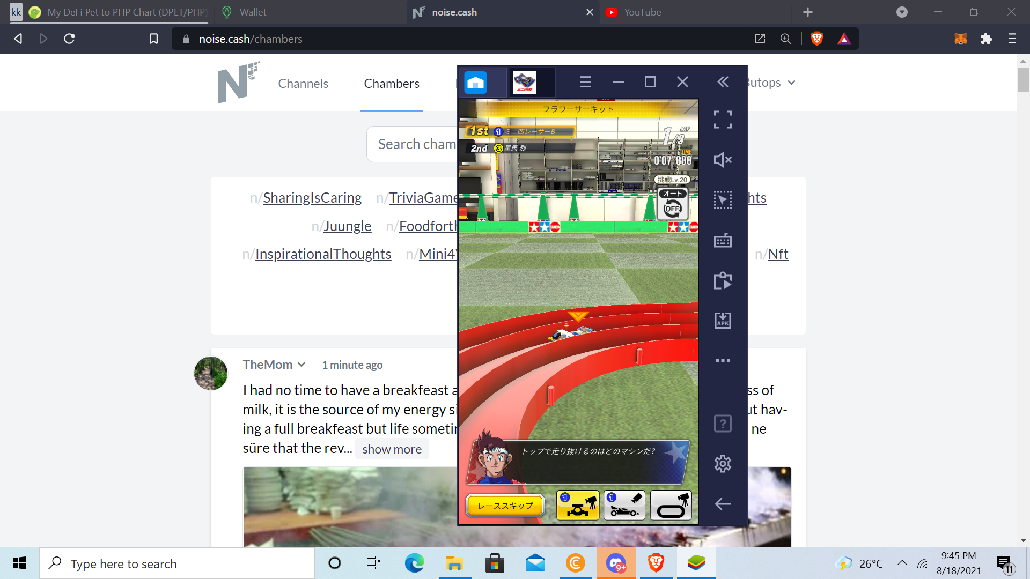This screenshot has width=1030, height=579.
Task: Select the track overview camera button
Action: click(671, 505)
